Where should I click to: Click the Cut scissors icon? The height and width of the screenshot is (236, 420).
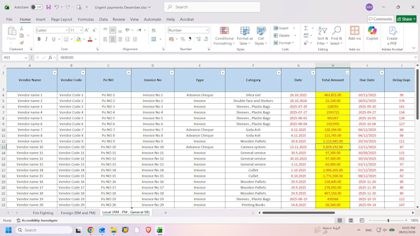22,28
